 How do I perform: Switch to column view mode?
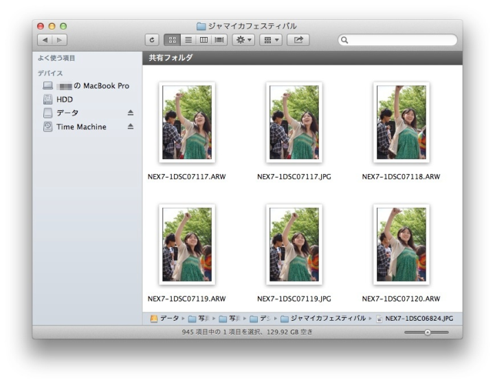click(203, 41)
